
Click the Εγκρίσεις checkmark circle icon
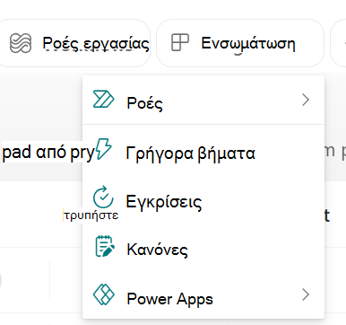click(103, 197)
